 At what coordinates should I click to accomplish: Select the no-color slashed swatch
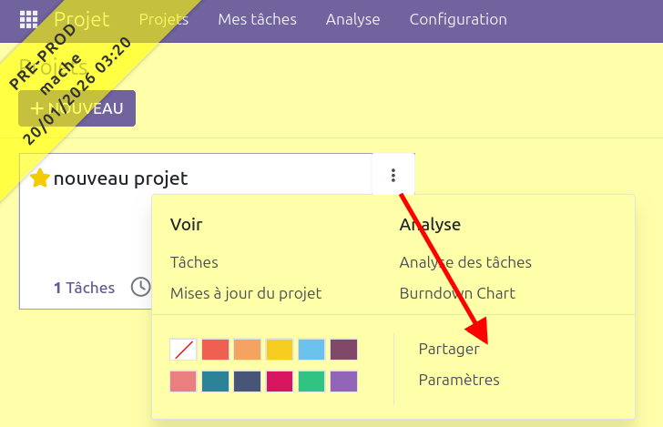pyautogui.click(x=183, y=350)
